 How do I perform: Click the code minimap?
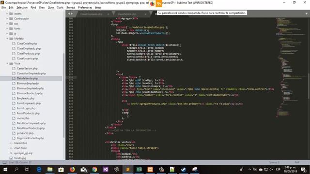(x=291, y=67)
